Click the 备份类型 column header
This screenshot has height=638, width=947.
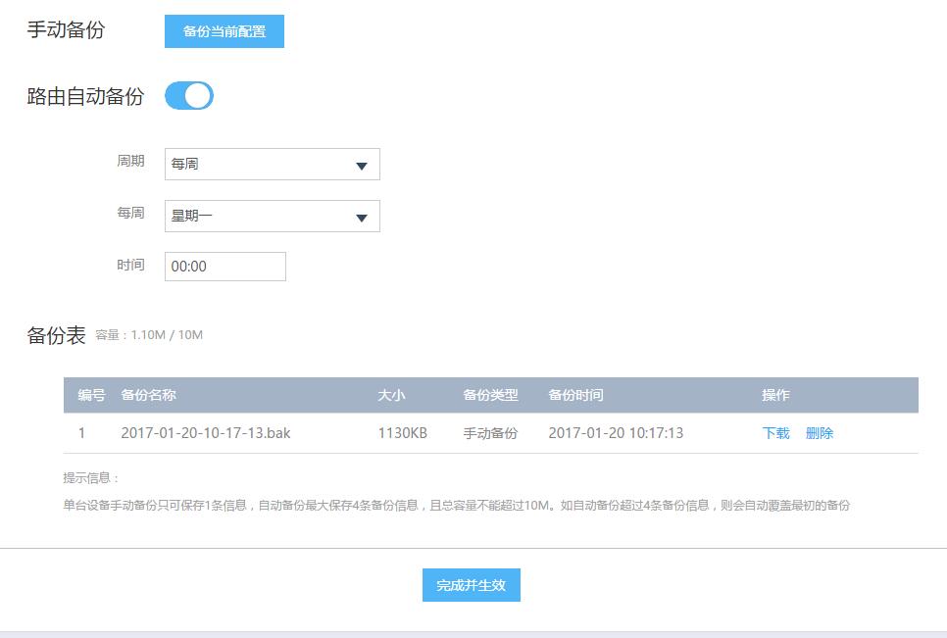490,396
